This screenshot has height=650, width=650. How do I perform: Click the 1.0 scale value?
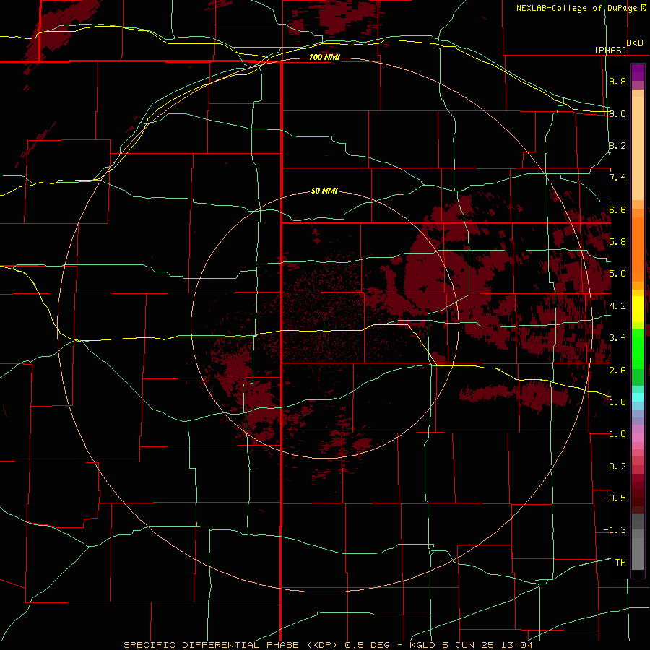(x=617, y=434)
